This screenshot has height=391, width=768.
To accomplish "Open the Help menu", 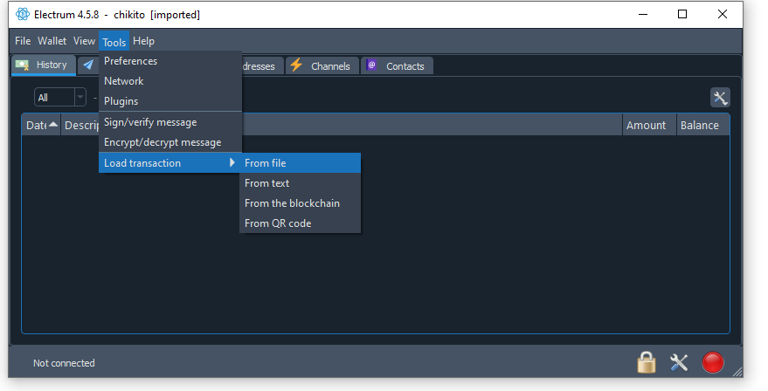I will (143, 41).
